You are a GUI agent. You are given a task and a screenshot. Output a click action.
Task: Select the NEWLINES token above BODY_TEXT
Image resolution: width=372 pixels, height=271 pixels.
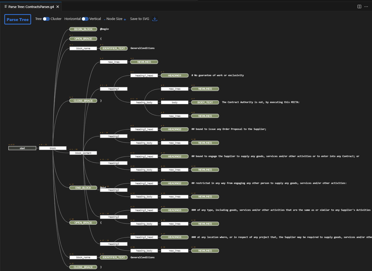coord(205,89)
